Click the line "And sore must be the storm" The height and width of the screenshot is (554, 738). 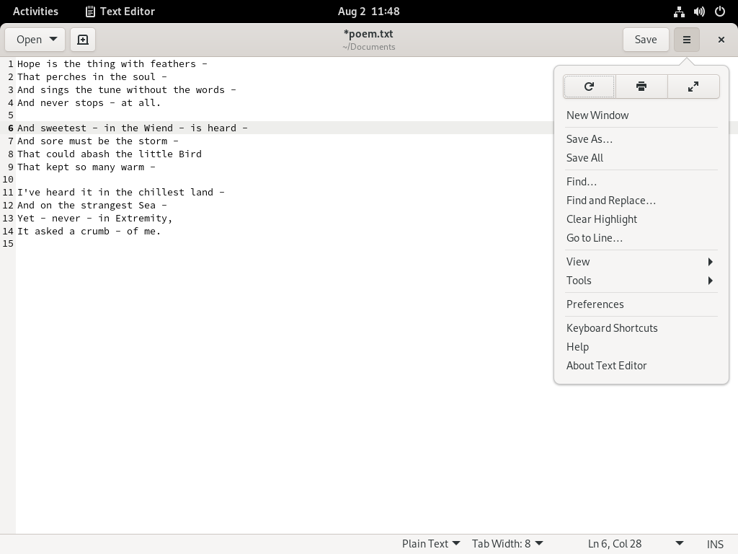point(98,141)
